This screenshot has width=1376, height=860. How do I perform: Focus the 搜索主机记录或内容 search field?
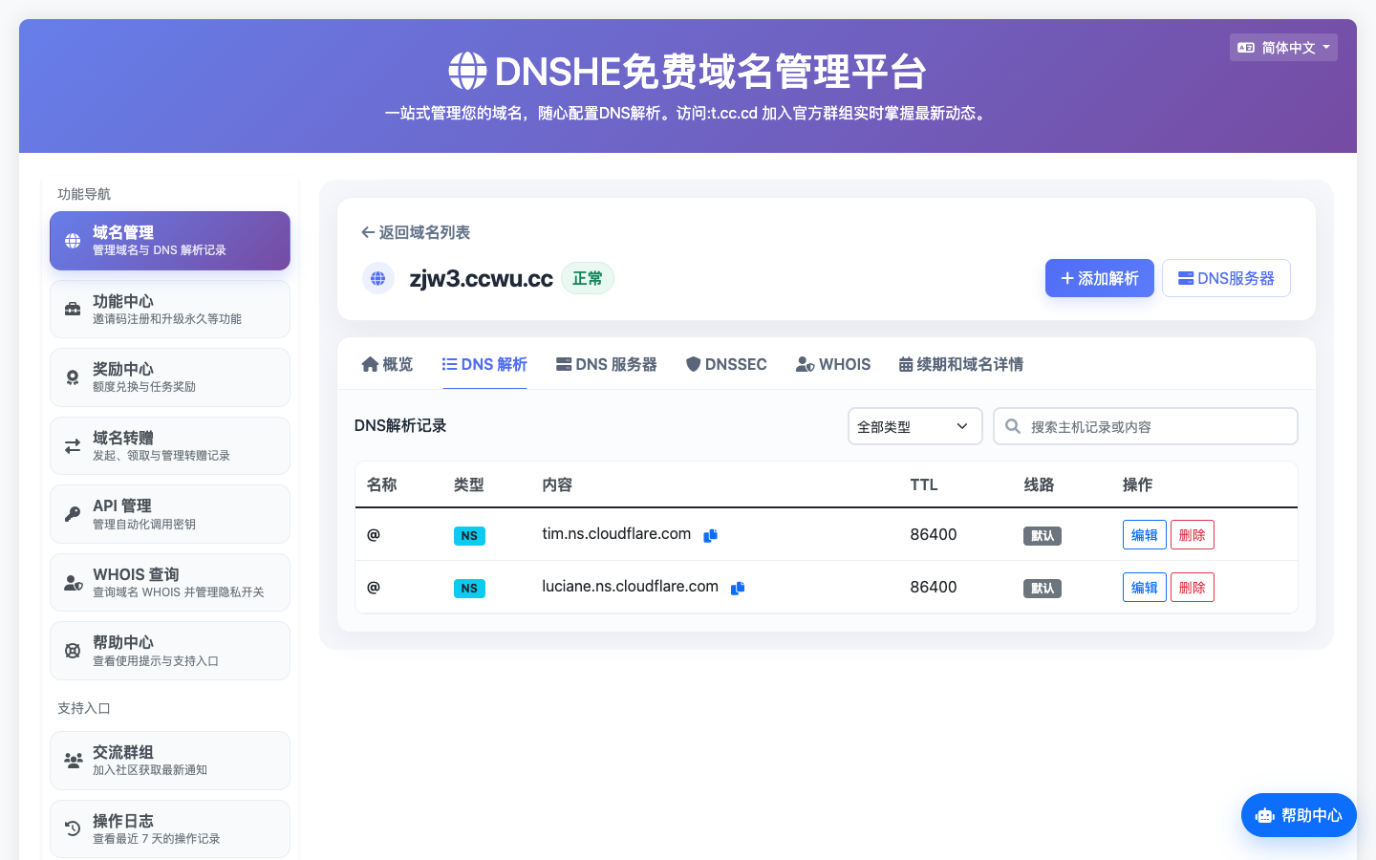[x=1145, y=426]
